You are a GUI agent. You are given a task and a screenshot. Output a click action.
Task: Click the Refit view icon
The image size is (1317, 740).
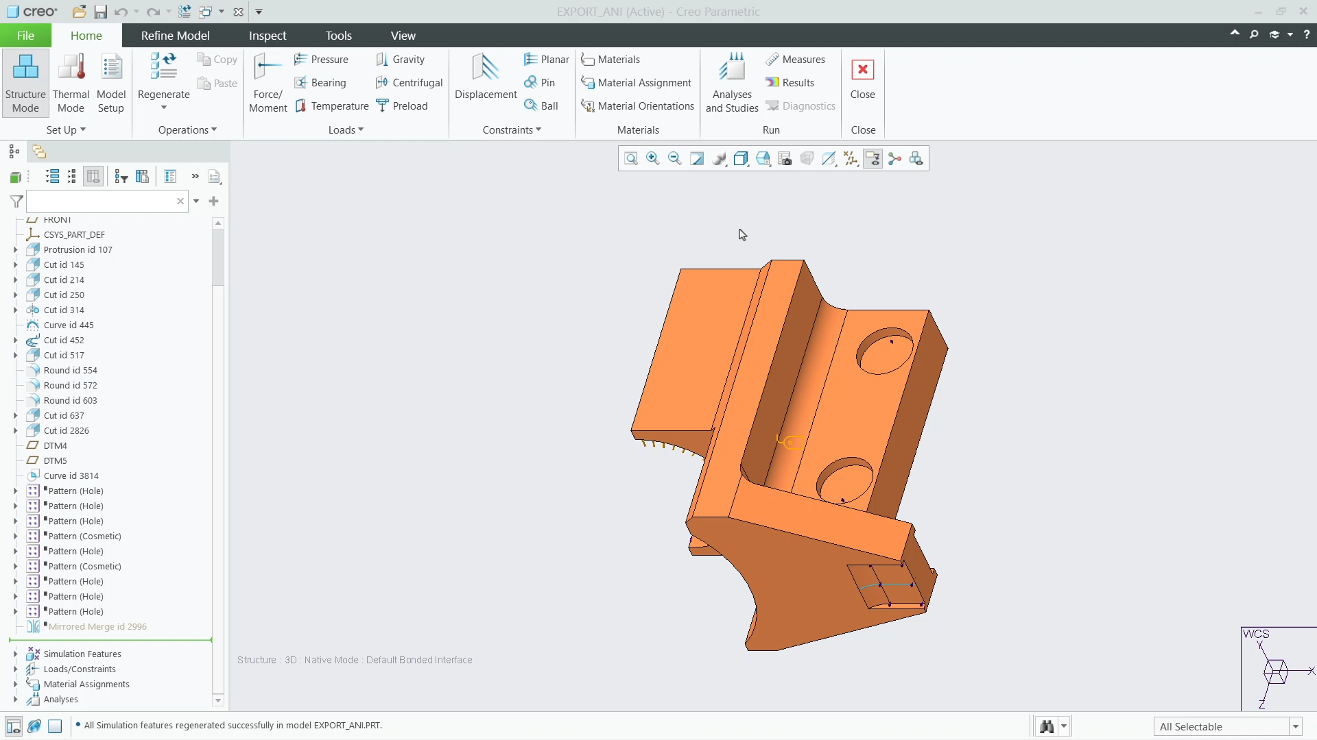coord(631,159)
